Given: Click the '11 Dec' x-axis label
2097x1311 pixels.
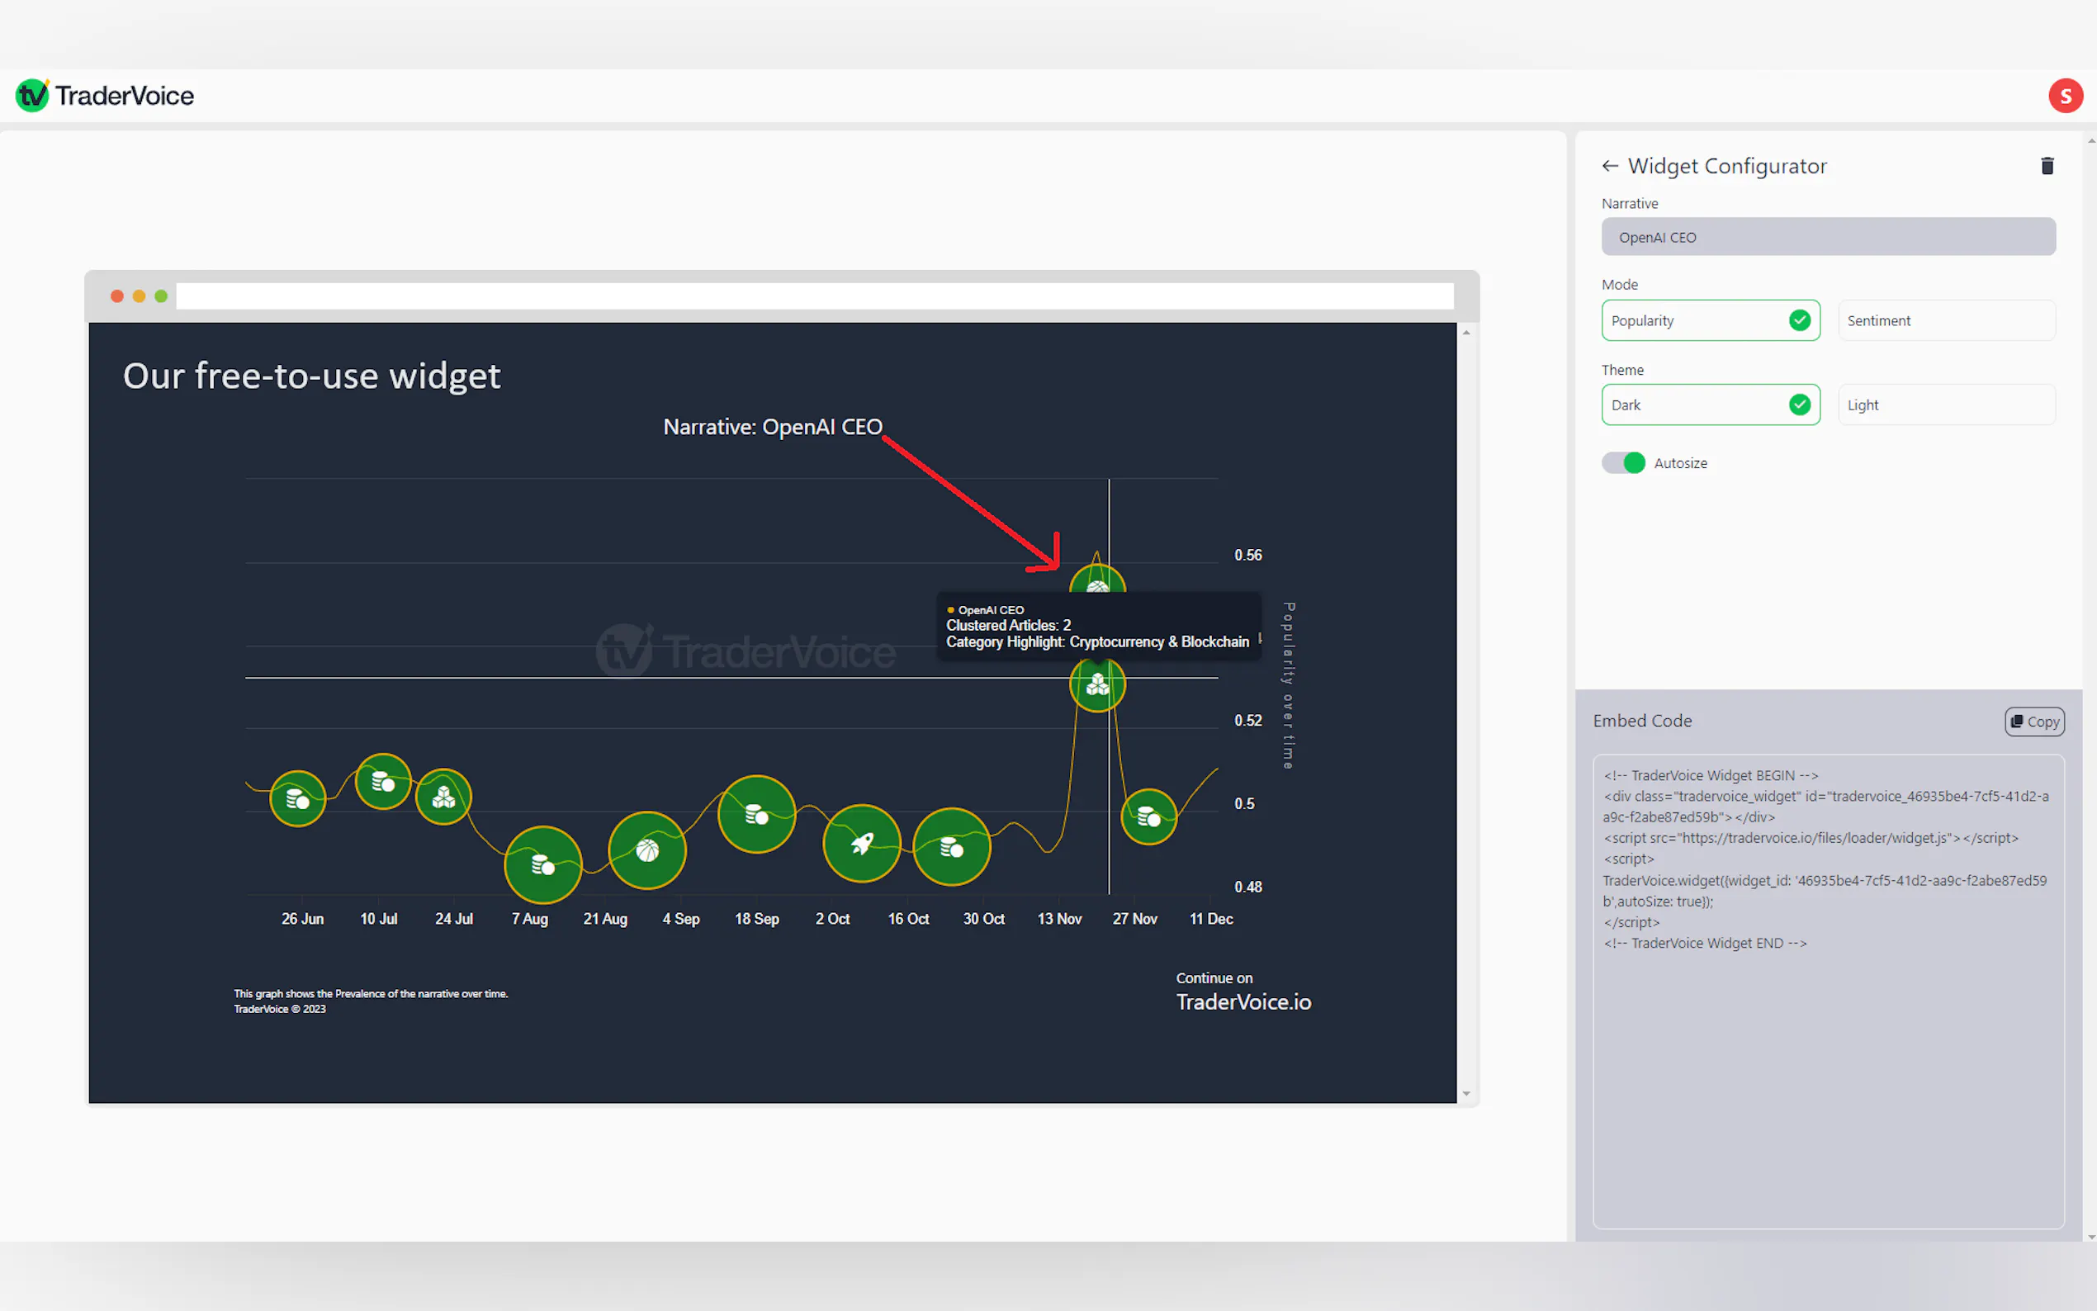Looking at the screenshot, I should [x=1210, y=919].
